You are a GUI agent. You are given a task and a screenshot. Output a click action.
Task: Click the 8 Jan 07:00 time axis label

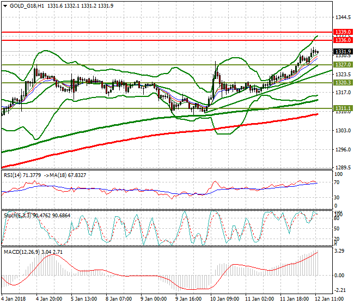point(119,299)
